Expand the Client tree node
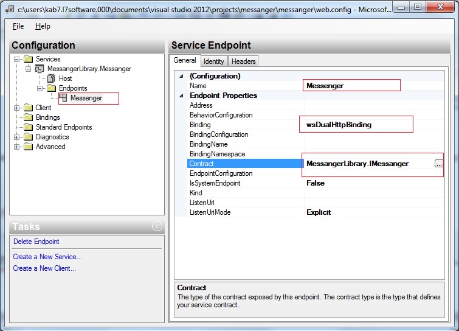 [x=16, y=108]
